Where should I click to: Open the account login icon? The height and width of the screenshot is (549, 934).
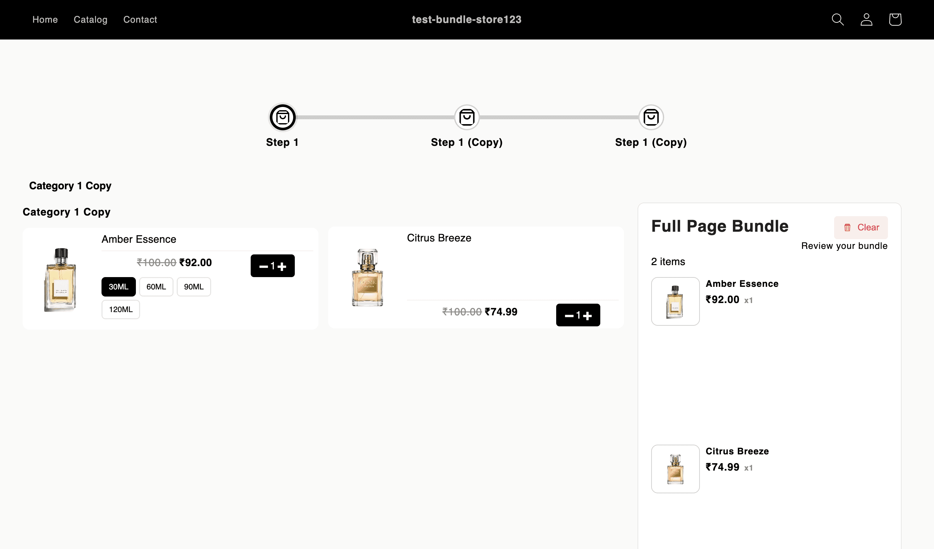pos(866,20)
